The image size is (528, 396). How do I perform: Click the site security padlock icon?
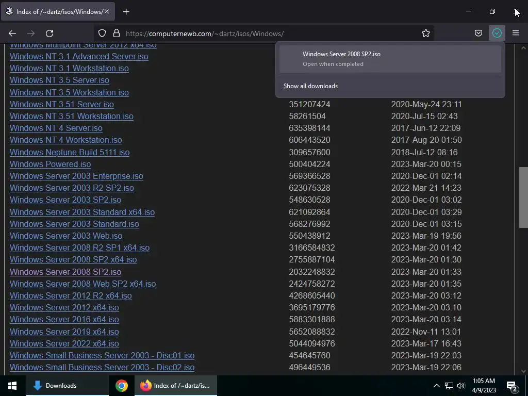tap(117, 33)
